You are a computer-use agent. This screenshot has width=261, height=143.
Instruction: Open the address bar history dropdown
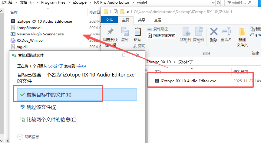(x=213, y=3)
